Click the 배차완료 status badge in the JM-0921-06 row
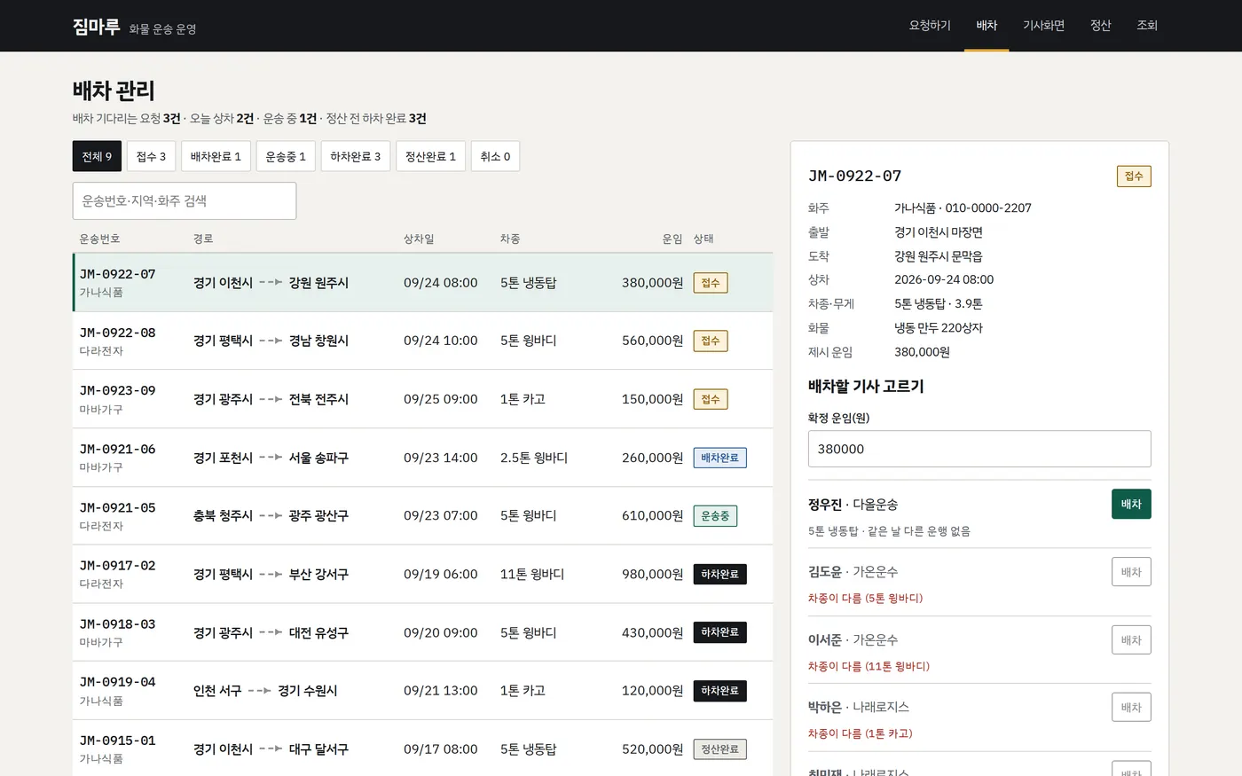Screen dimensions: 1242x776 pyautogui.click(x=720, y=458)
